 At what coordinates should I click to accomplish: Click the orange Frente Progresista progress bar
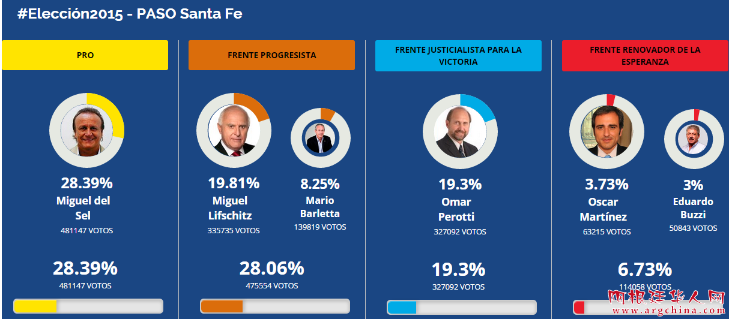click(x=274, y=306)
